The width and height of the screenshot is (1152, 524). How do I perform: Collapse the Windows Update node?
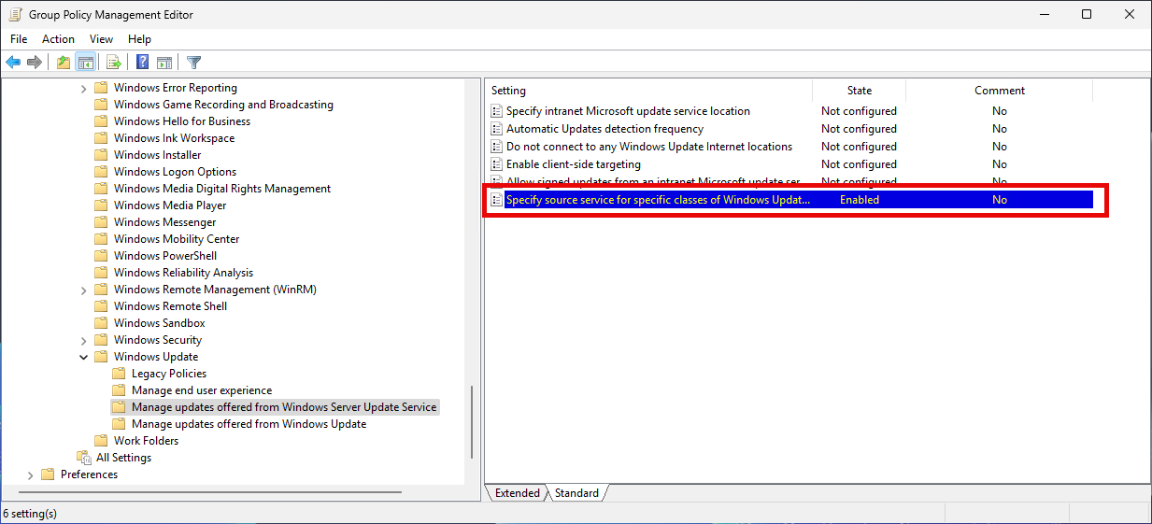point(83,357)
